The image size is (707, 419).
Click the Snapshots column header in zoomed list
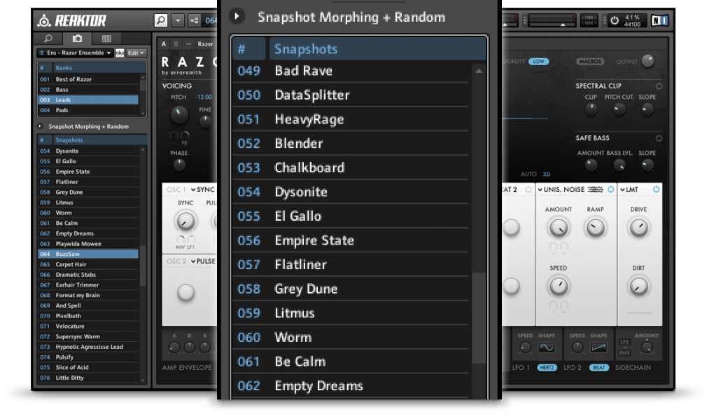pyautogui.click(x=377, y=49)
